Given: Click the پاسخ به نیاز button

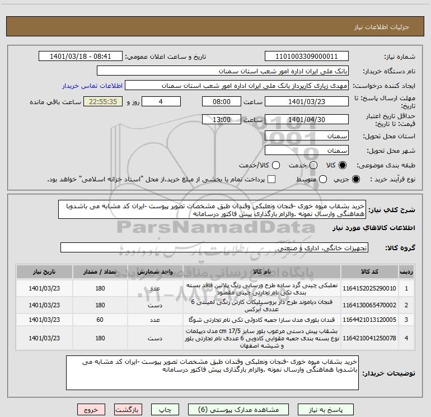Looking at the screenshot, I should coord(326,410).
